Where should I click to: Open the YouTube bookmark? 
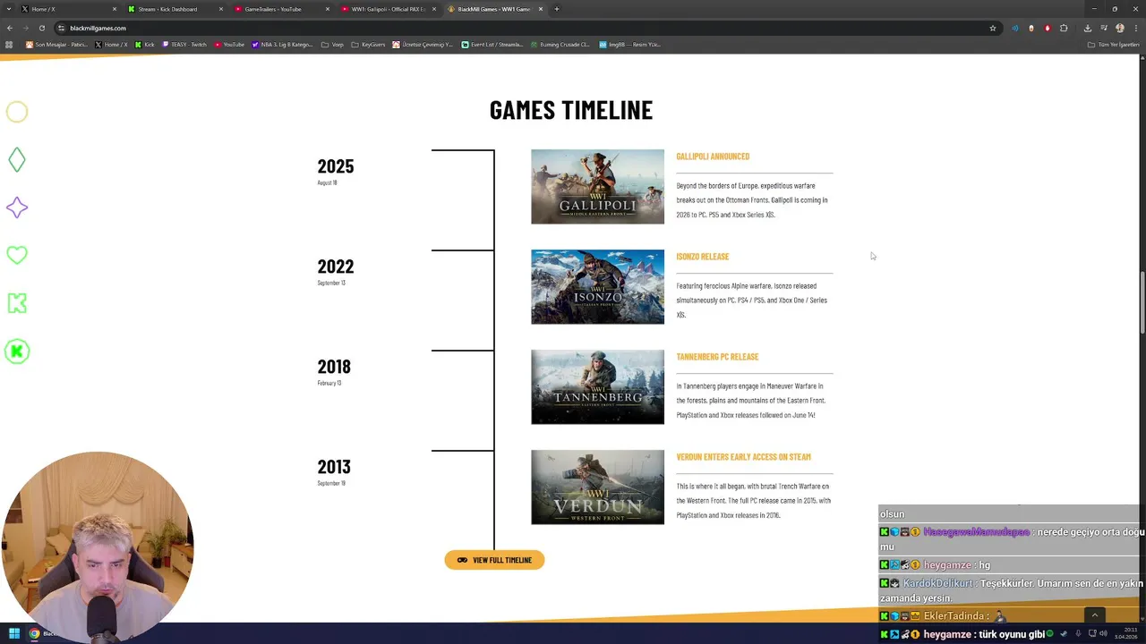click(x=229, y=45)
